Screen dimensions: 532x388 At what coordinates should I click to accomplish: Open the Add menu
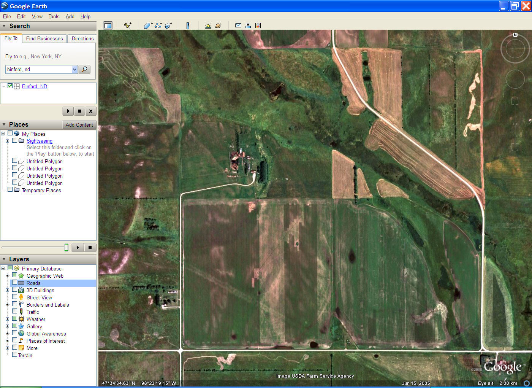click(x=70, y=16)
